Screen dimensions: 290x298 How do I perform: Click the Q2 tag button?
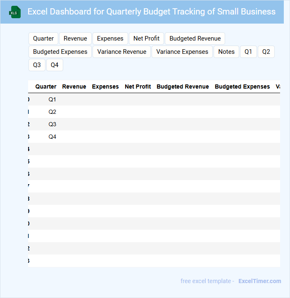[266, 52]
